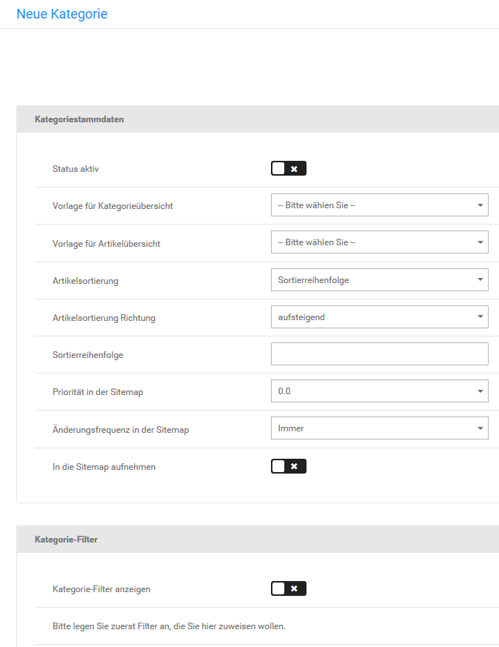Click the Artikelsortierung Richtung label
This screenshot has height=647, width=499.
104,318
